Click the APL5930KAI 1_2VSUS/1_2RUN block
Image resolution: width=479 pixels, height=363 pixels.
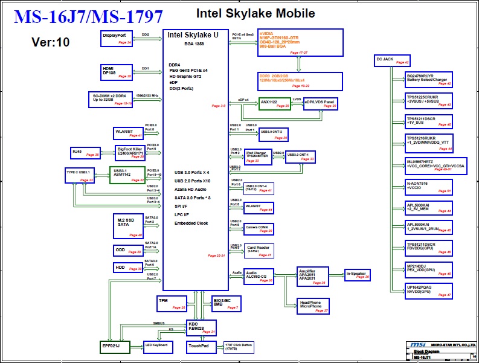click(429, 227)
